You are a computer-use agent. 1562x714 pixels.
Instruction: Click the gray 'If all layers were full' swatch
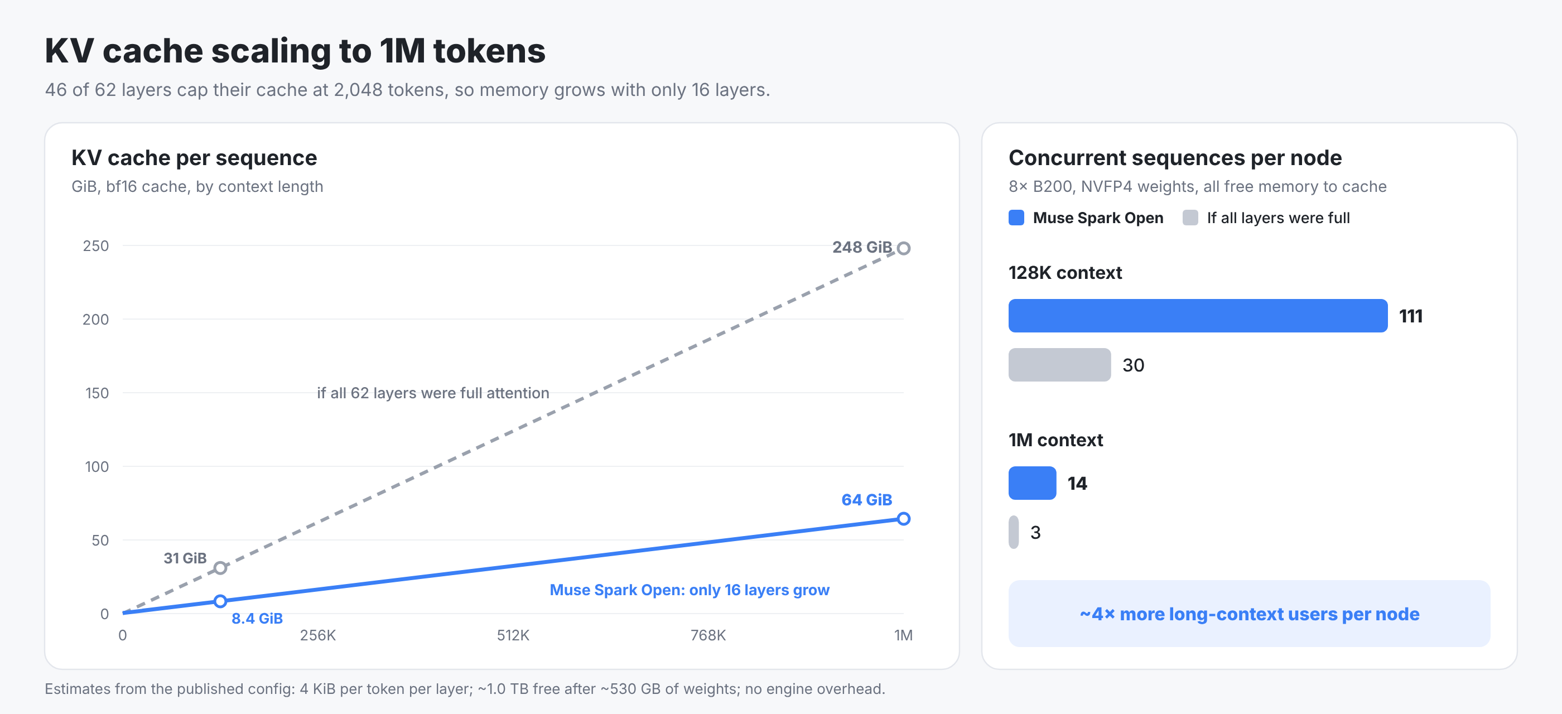click(1190, 218)
